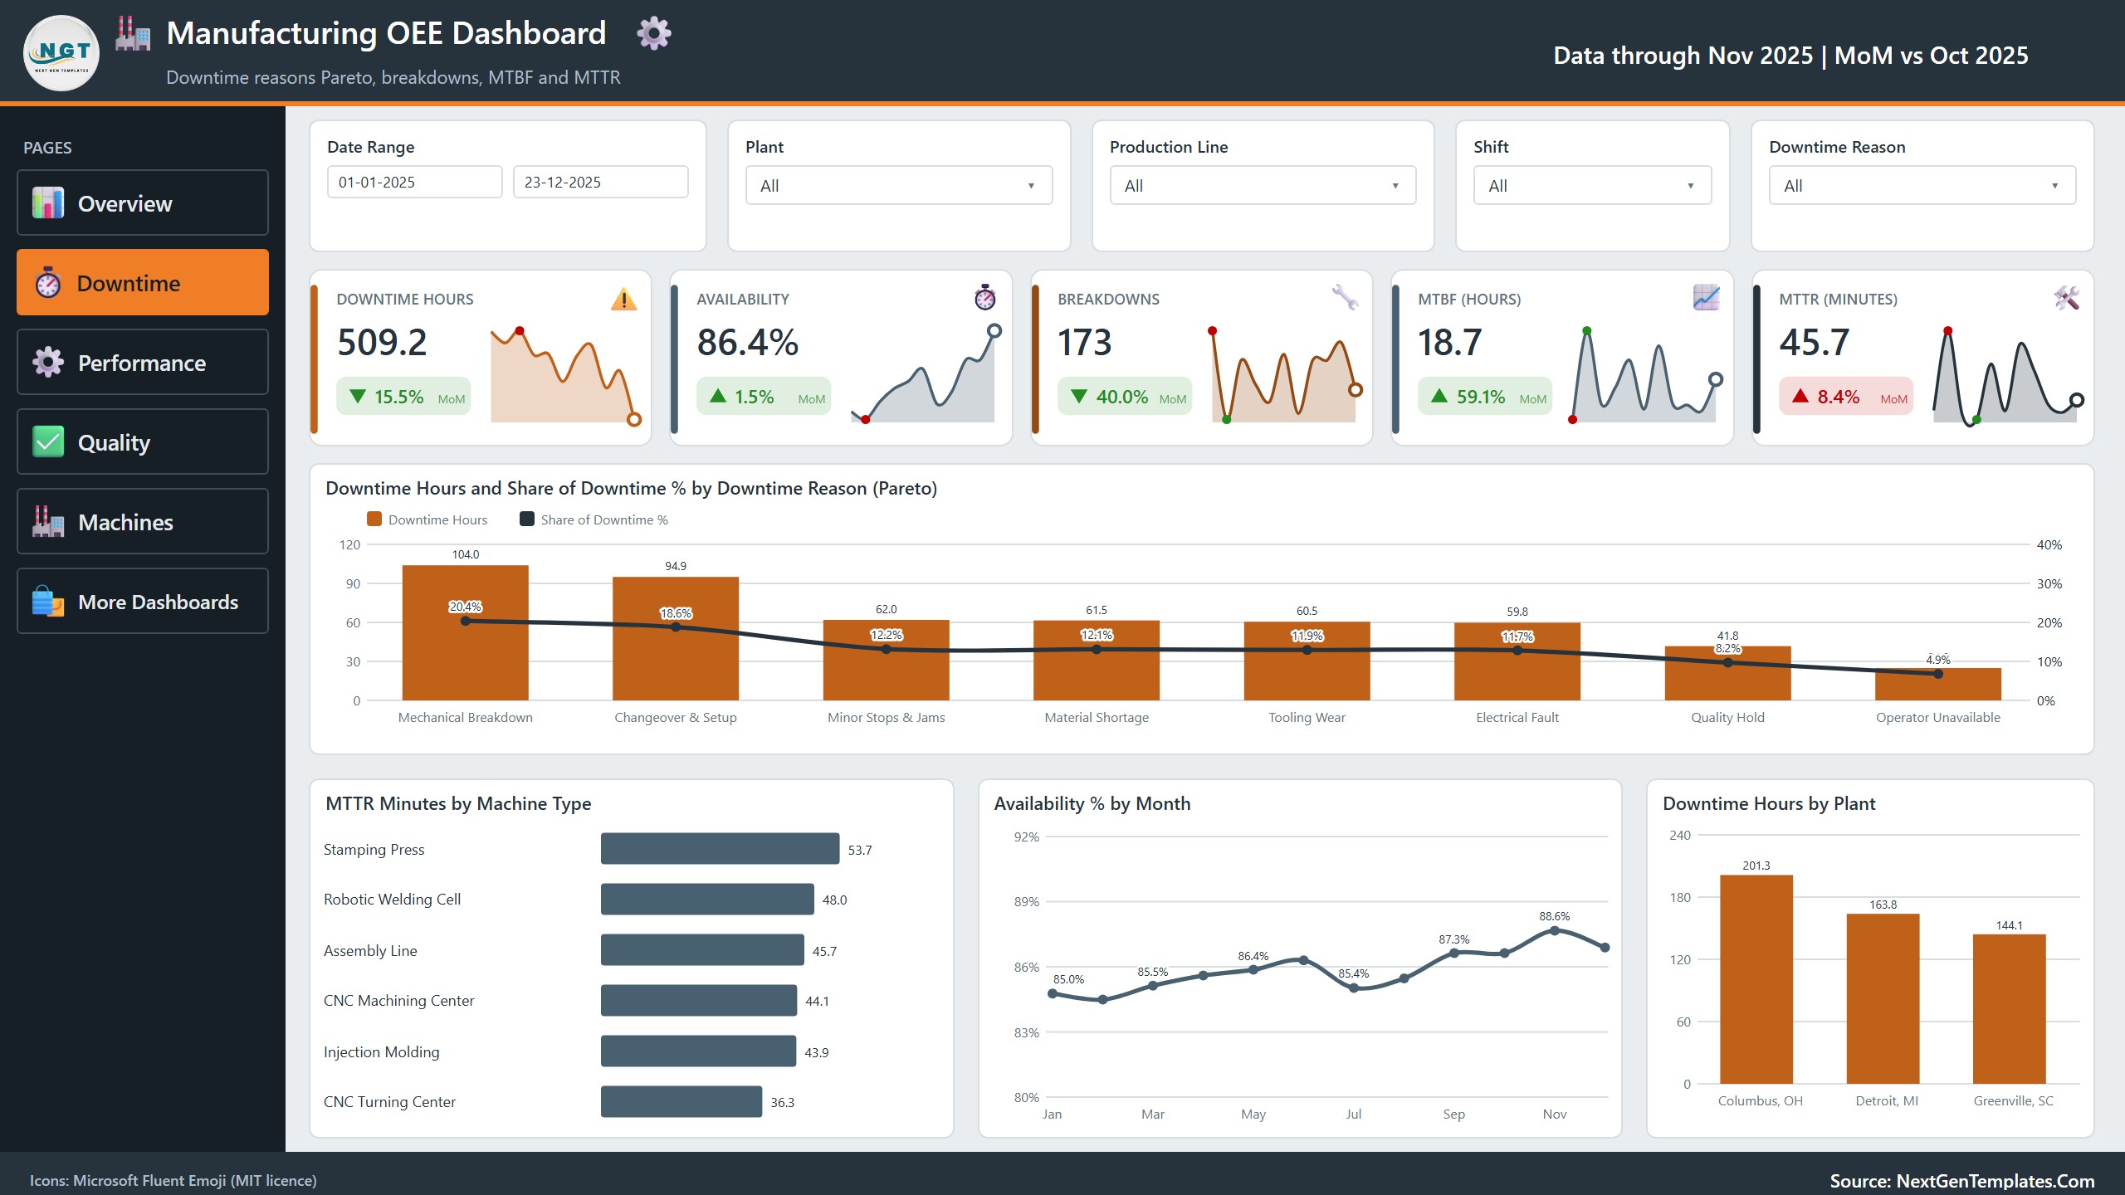
Task: Click the NGT logo in header
Action: (x=61, y=53)
